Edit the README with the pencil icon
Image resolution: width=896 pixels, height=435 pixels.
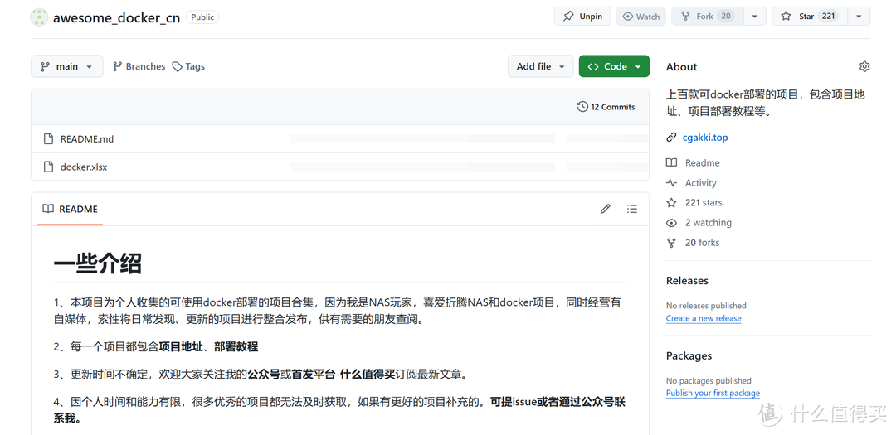[605, 209]
